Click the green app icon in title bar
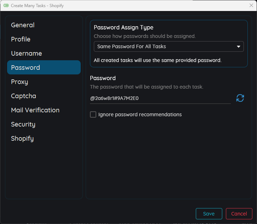 pyautogui.click(x=6, y=6)
